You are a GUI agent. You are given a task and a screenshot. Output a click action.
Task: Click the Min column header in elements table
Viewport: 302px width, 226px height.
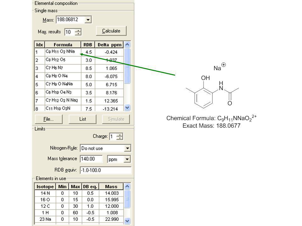(x=62, y=186)
